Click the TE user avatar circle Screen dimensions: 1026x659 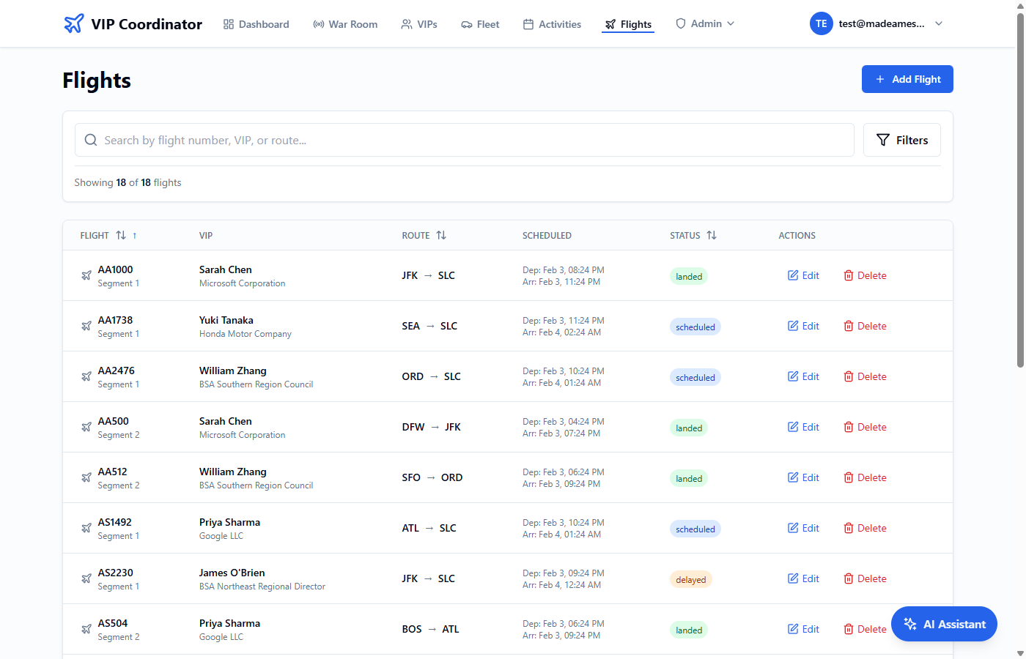click(x=821, y=23)
